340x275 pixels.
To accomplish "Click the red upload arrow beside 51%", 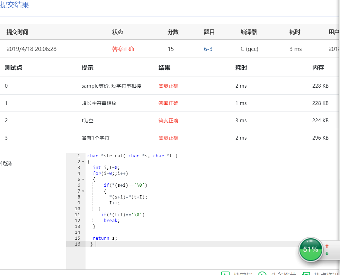I will click(327, 246).
